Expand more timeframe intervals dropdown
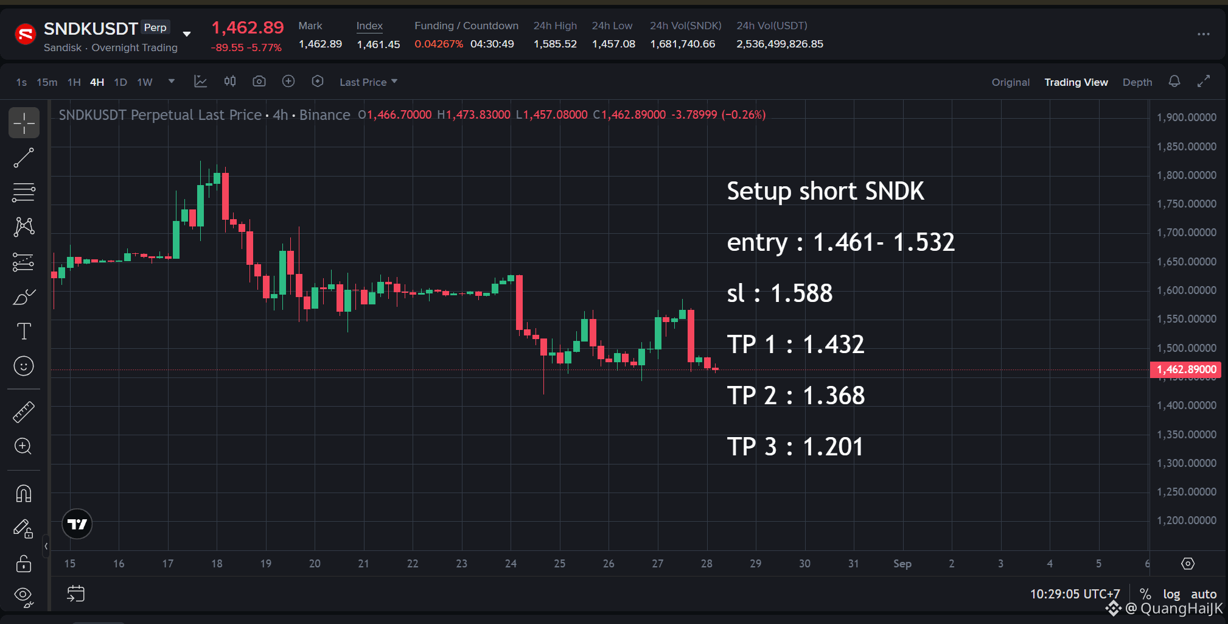This screenshot has width=1228, height=624. click(x=172, y=81)
